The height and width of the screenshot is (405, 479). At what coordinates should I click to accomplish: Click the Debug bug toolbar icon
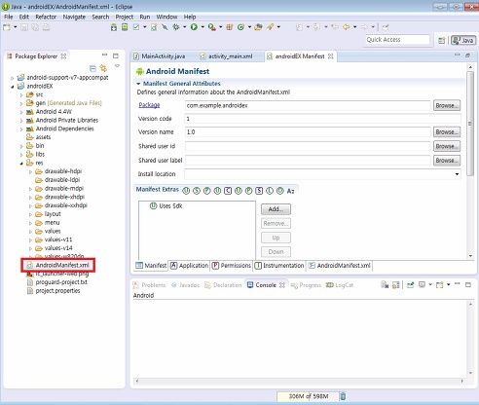tap(176, 27)
